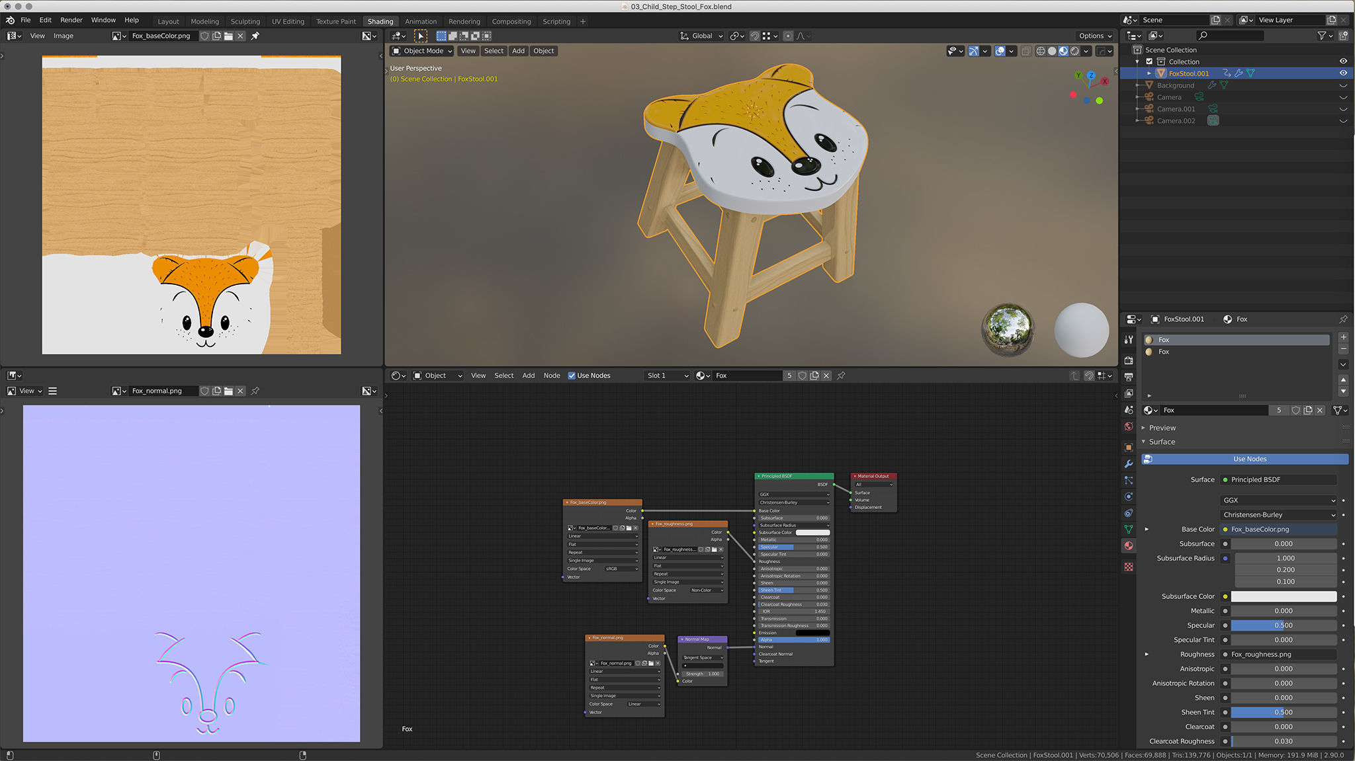Screen dimensions: 1355x761
Task: Switch viewport to Rendered shading
Action: (x=1075, y=51)
